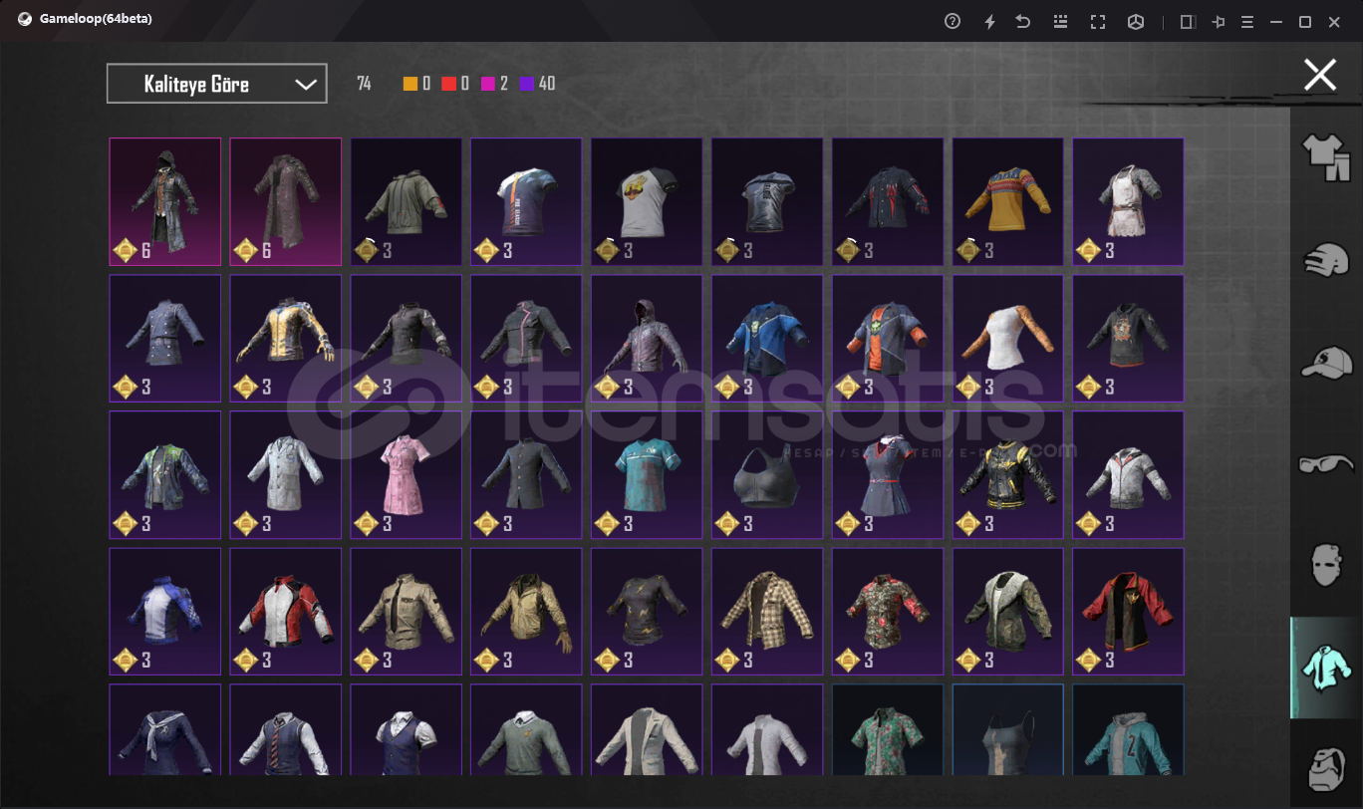The width and height of the screenshot is (1363, 809).
Task: Open the keymapping grid icon in the title bar
Action: 1060,21
